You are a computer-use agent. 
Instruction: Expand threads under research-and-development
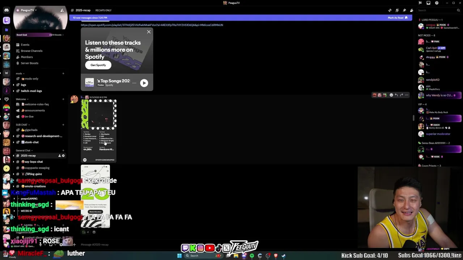[x=13, y=136]
